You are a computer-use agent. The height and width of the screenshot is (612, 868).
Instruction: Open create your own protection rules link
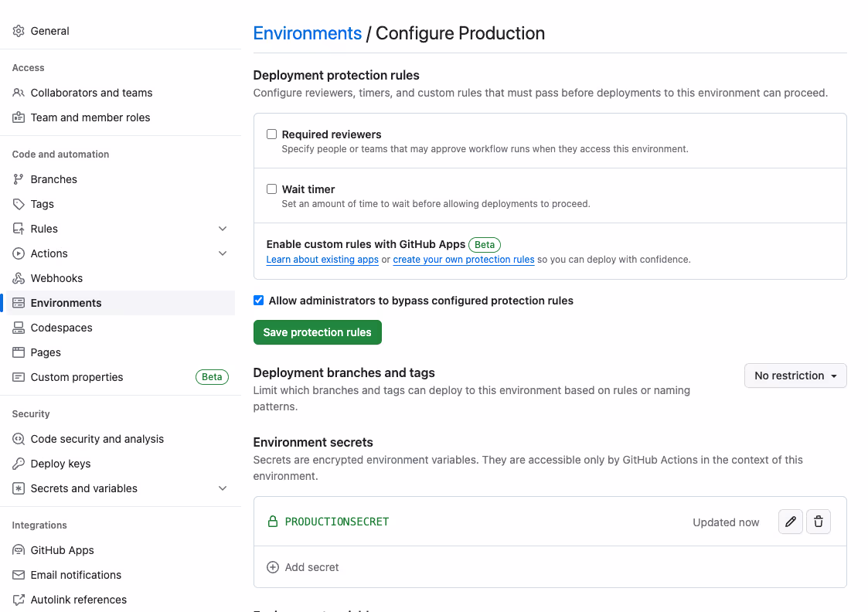tap(463, 260)
